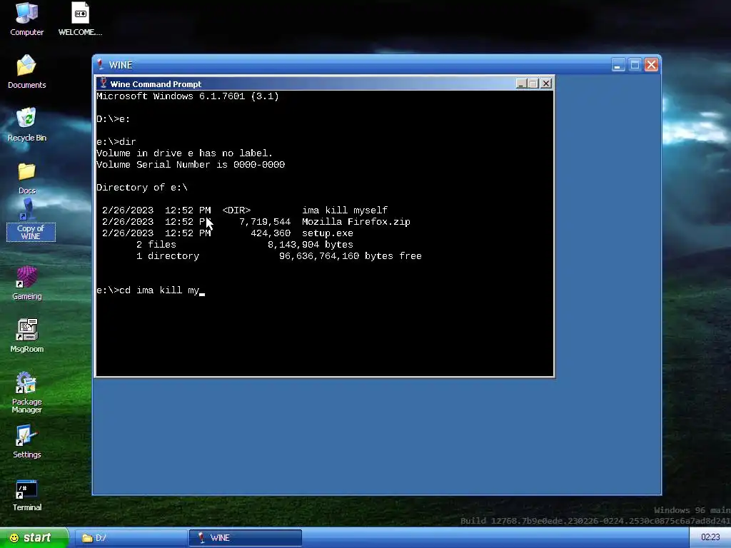Image resolution: width=731 pixels, height=548 pixels.
Task: Click the 'Microsoft Windows 6.1.7601 (3.1)' line
Action: [x=188, y=96]
